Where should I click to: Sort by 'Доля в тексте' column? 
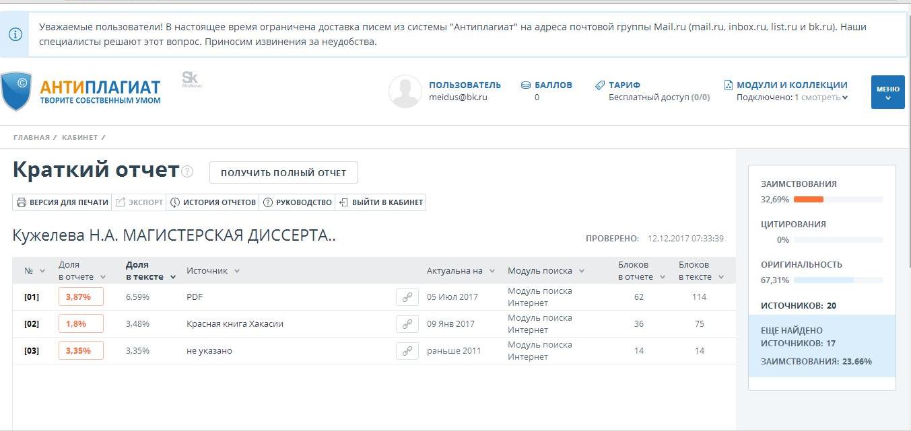[x=150, y=270]
